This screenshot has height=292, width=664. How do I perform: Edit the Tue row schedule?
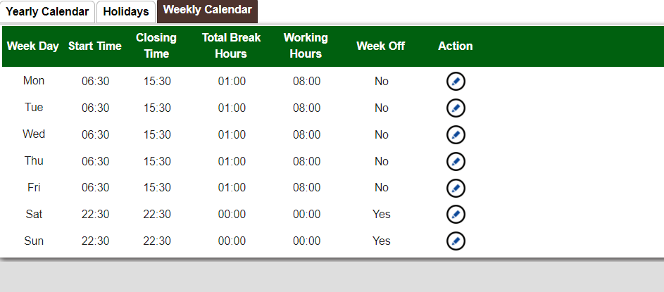tap(456, 108)
